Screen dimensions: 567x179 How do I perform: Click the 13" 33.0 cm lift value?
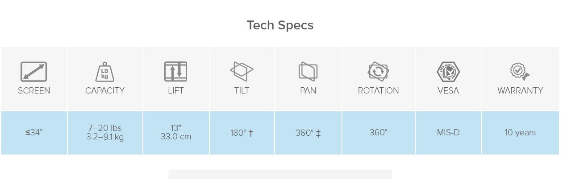tap(176, 133)
